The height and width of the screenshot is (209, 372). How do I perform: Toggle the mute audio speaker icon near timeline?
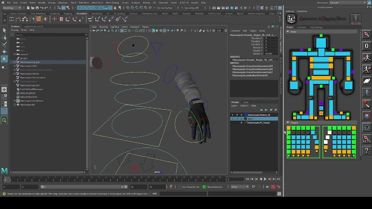point(268,187)
